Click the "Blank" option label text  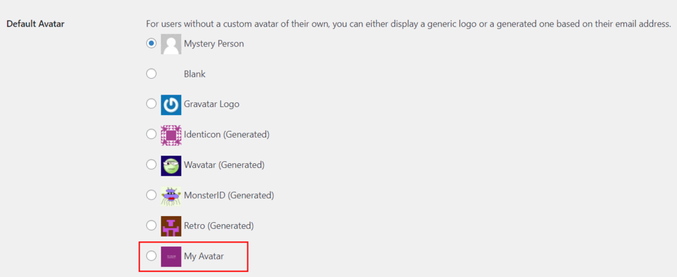point(194,74)
